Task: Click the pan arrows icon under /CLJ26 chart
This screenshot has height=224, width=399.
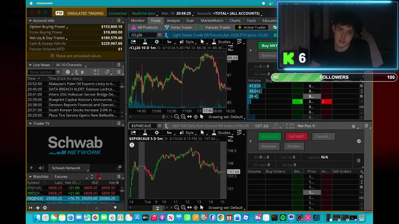Action: point(189,117)
